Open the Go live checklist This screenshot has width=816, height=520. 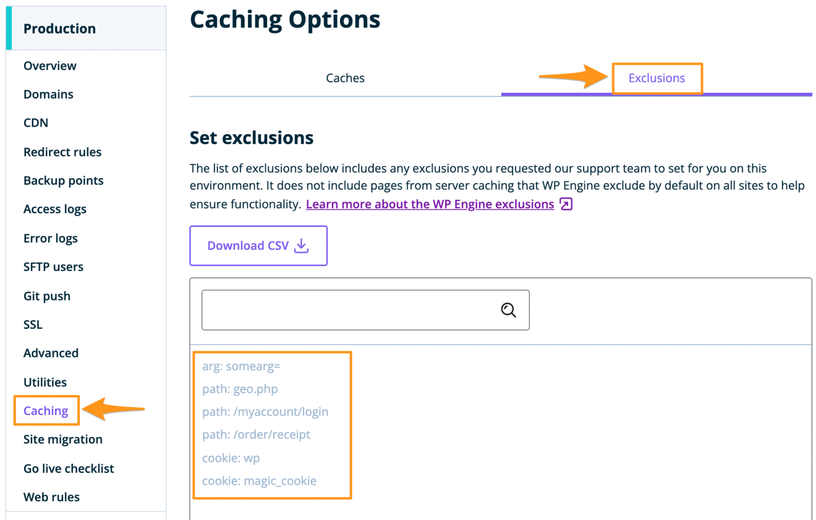(x=68, y=468)
